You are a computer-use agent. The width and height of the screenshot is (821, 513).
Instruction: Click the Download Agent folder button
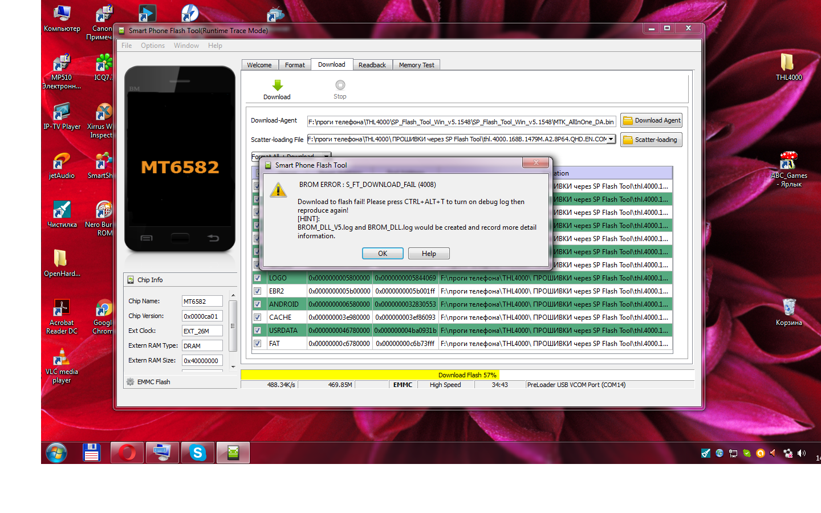[651, 121]
